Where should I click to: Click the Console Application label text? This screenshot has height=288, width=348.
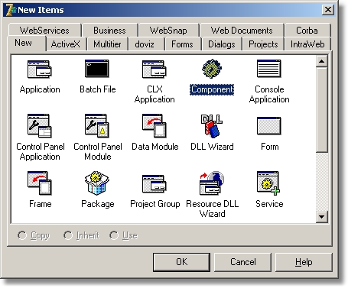269,94
